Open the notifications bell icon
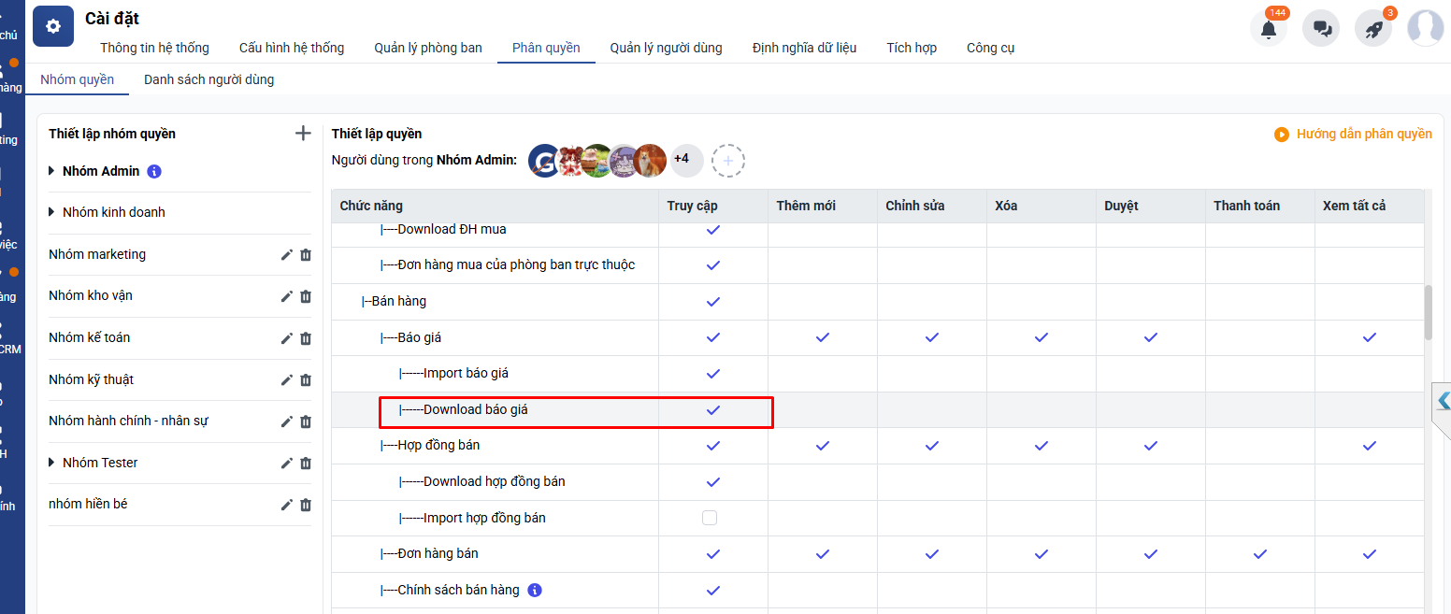Image resolution: width=1451 pixels, height=614 pixels. [1269, 29]
